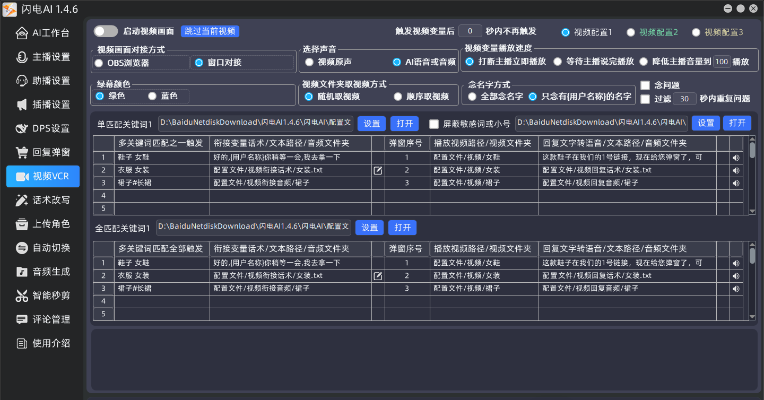Open DPS设置 in sidebar
This screenshot has width=764, height=400.
tap(43, 128)
